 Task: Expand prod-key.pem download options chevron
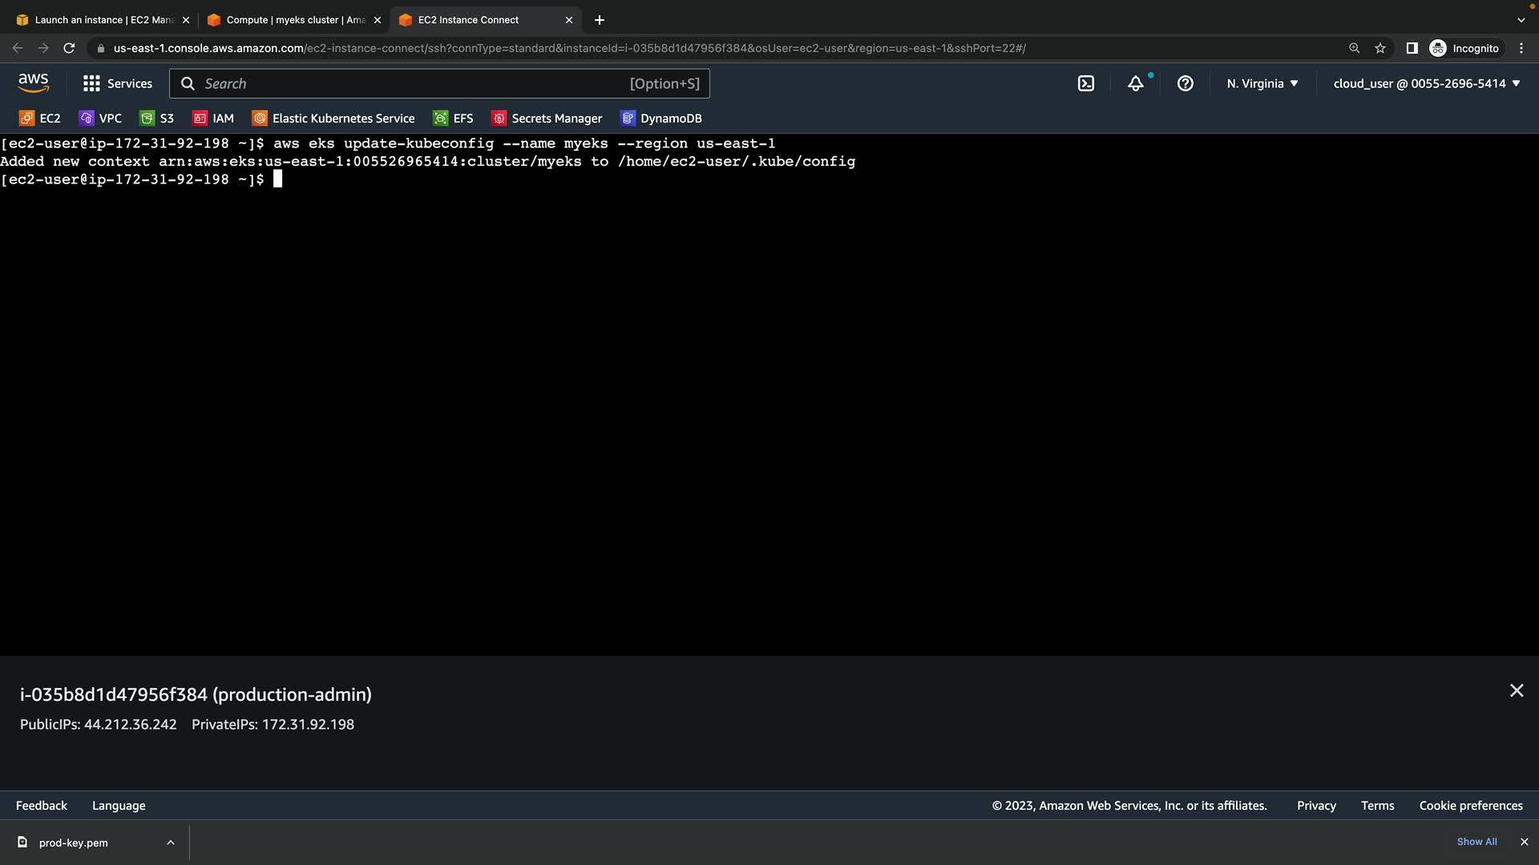(x=171, y=843)
